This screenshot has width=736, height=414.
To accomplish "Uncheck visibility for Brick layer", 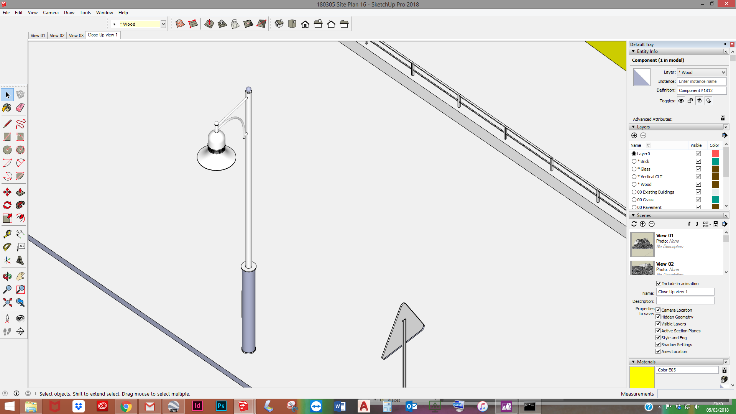I will [x=698, y=161].
